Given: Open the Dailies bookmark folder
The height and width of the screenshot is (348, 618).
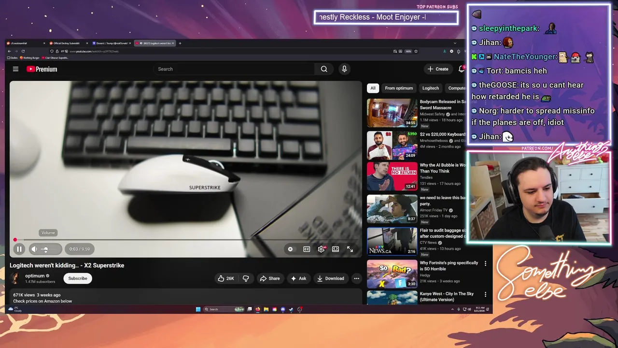Looking at the screenshot, I should pyautogui.click(x=13, y=58).
